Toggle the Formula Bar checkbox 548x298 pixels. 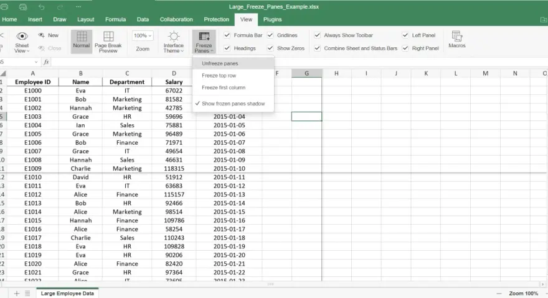(227, 35)
